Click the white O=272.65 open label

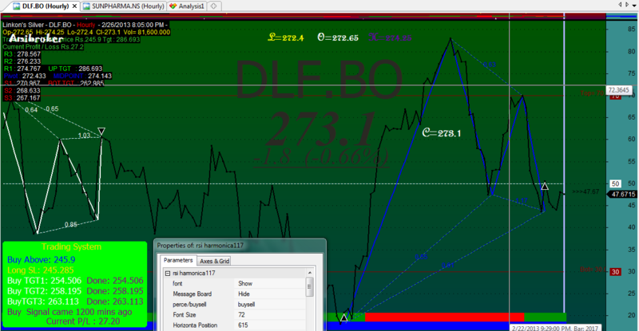(x=338, y=37)
